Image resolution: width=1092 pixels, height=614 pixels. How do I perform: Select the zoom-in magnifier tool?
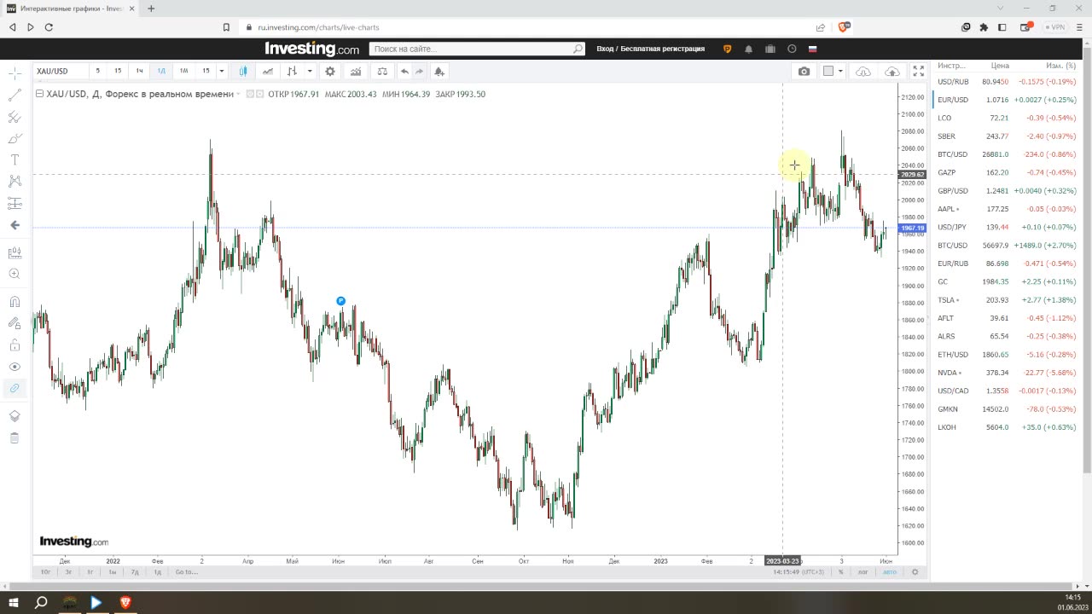click(x=15, y=274)
